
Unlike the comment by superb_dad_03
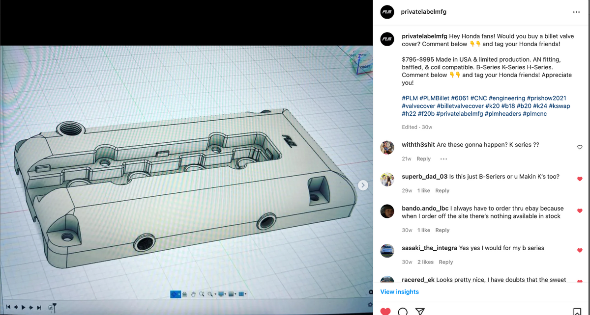(x=580, y=179)
